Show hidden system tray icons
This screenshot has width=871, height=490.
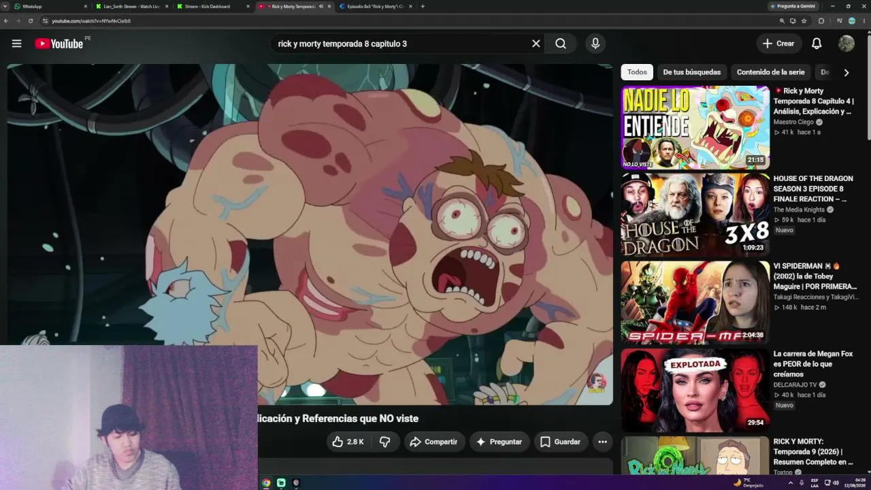791,483
